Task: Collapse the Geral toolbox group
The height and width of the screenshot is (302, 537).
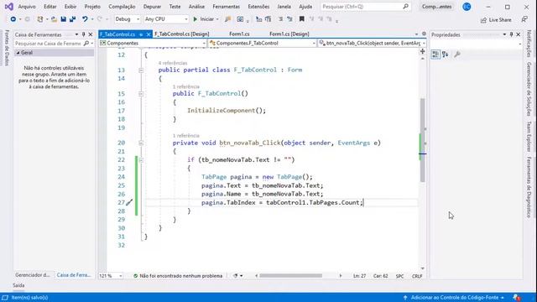Action: (x=18, y=53)
